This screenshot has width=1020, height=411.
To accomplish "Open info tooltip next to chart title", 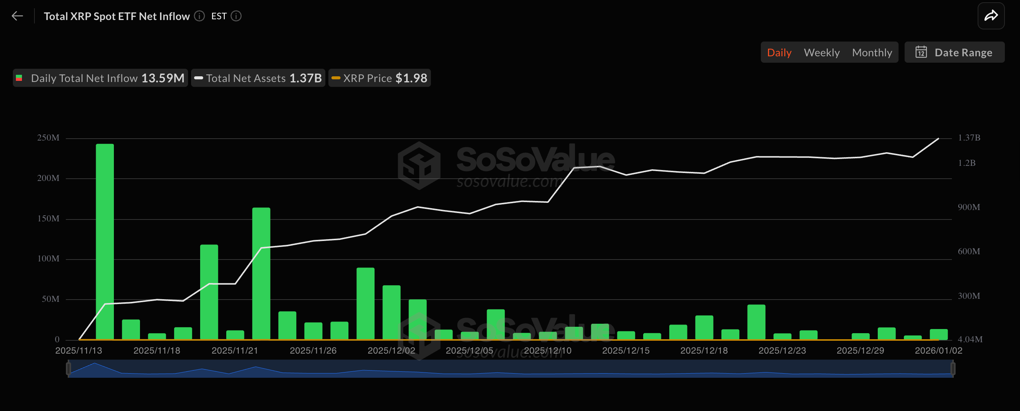I will [199, 16].
